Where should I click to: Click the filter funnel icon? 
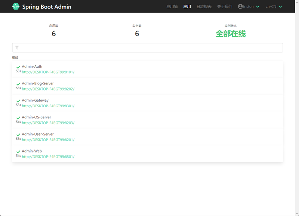pos(17,48)
